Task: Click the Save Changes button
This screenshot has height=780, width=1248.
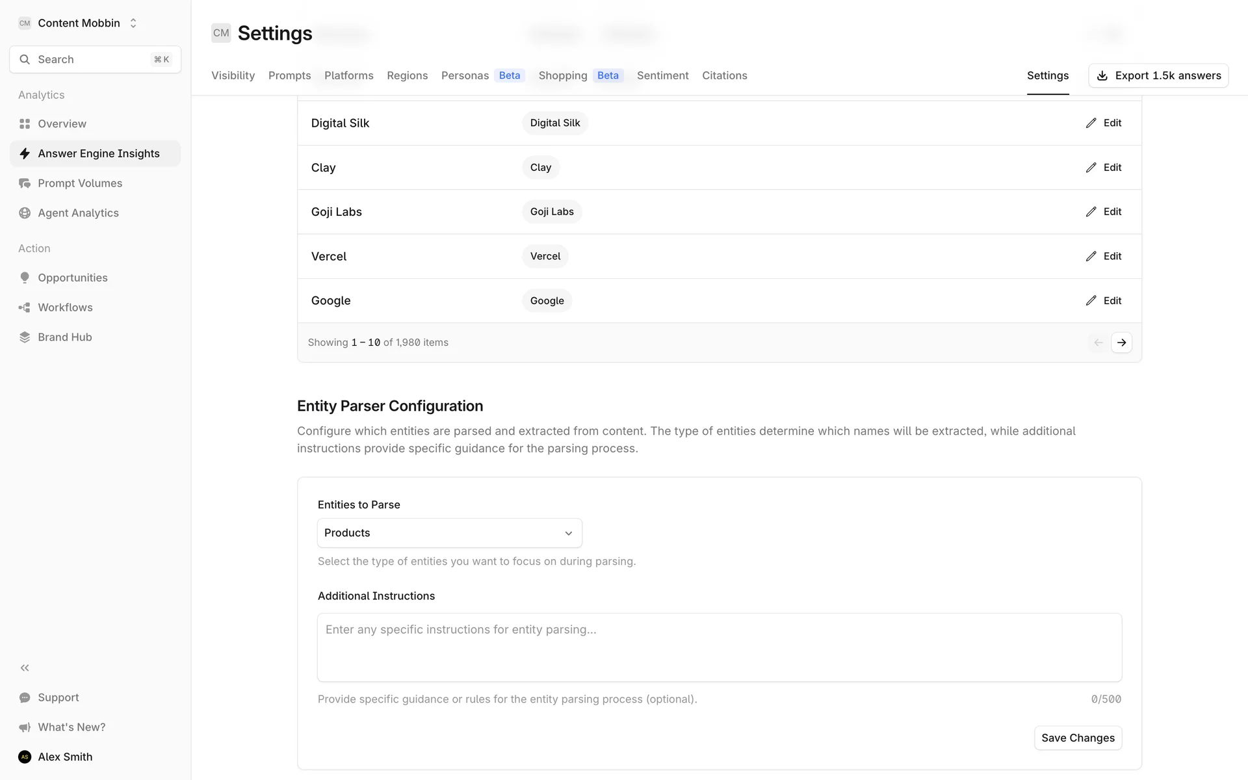Action: click(1078, 738)
